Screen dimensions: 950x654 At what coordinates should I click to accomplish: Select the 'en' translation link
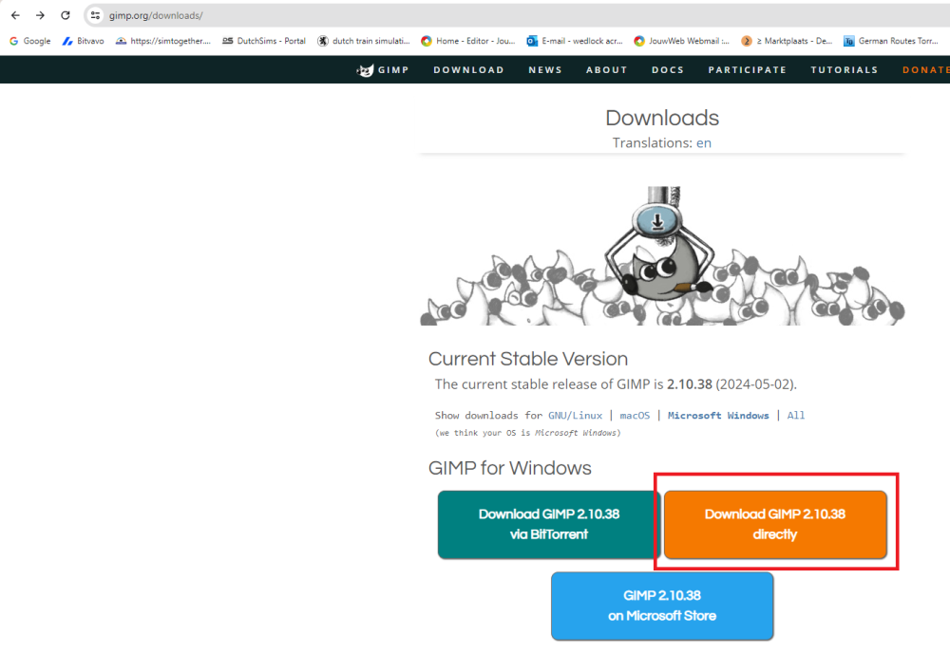704,142
